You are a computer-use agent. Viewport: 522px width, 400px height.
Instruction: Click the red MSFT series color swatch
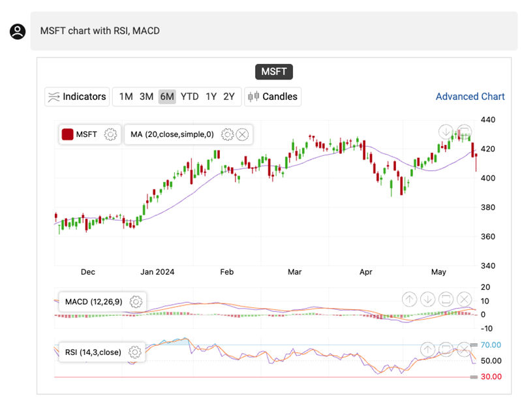point(67,134)
